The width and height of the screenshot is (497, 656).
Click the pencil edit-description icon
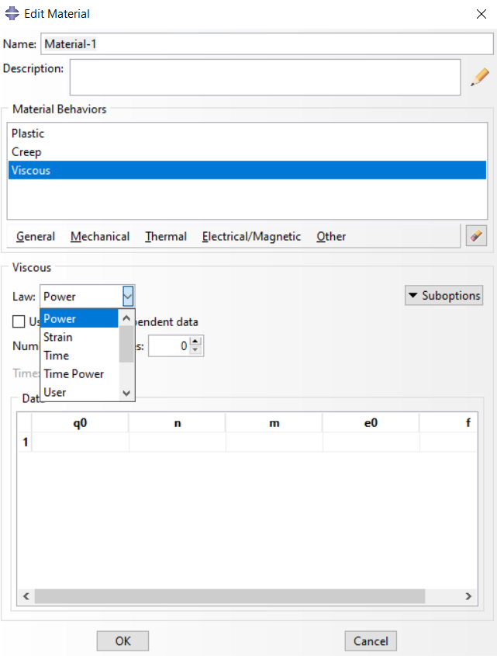[479, 77]
